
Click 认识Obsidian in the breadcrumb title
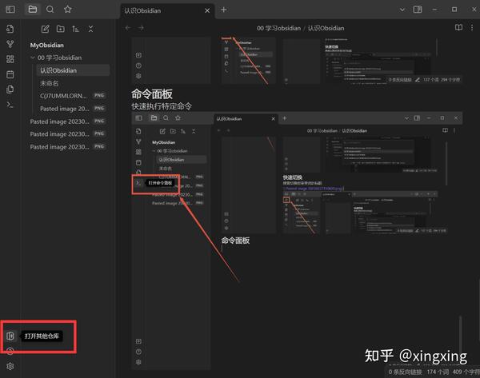(x=326, y=28)
